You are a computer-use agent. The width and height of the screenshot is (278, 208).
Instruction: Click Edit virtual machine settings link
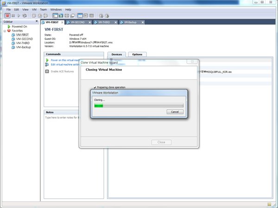(x=65, y=64)
